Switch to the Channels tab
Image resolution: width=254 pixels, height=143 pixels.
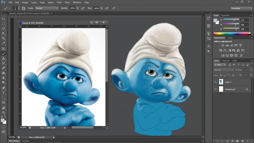tap(226, 61)
